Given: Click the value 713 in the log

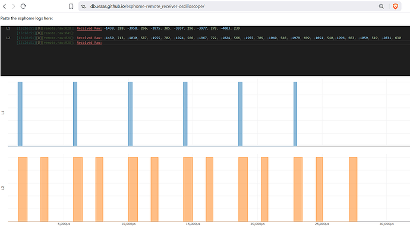Looking at the screenshot, I should (121, 38).
